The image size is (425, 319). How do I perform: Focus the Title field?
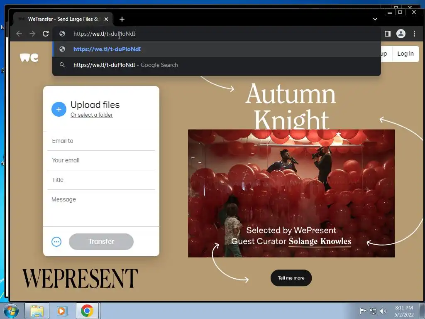pos(101,180)
